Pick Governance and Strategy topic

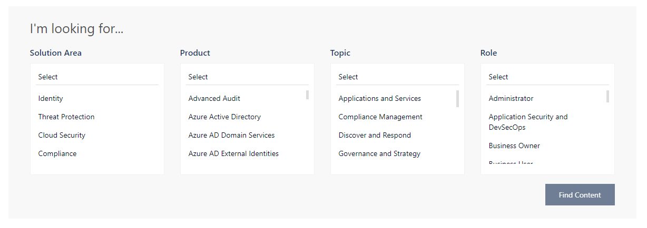point(379,153)
